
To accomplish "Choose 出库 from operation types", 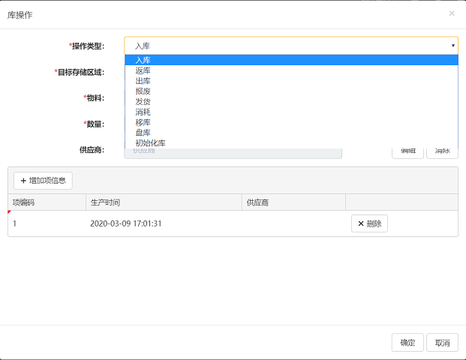I will click(143, 81).
